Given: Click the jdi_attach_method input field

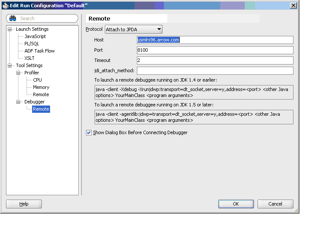Looking at the screenshot, I should click(x=215, y=70).
